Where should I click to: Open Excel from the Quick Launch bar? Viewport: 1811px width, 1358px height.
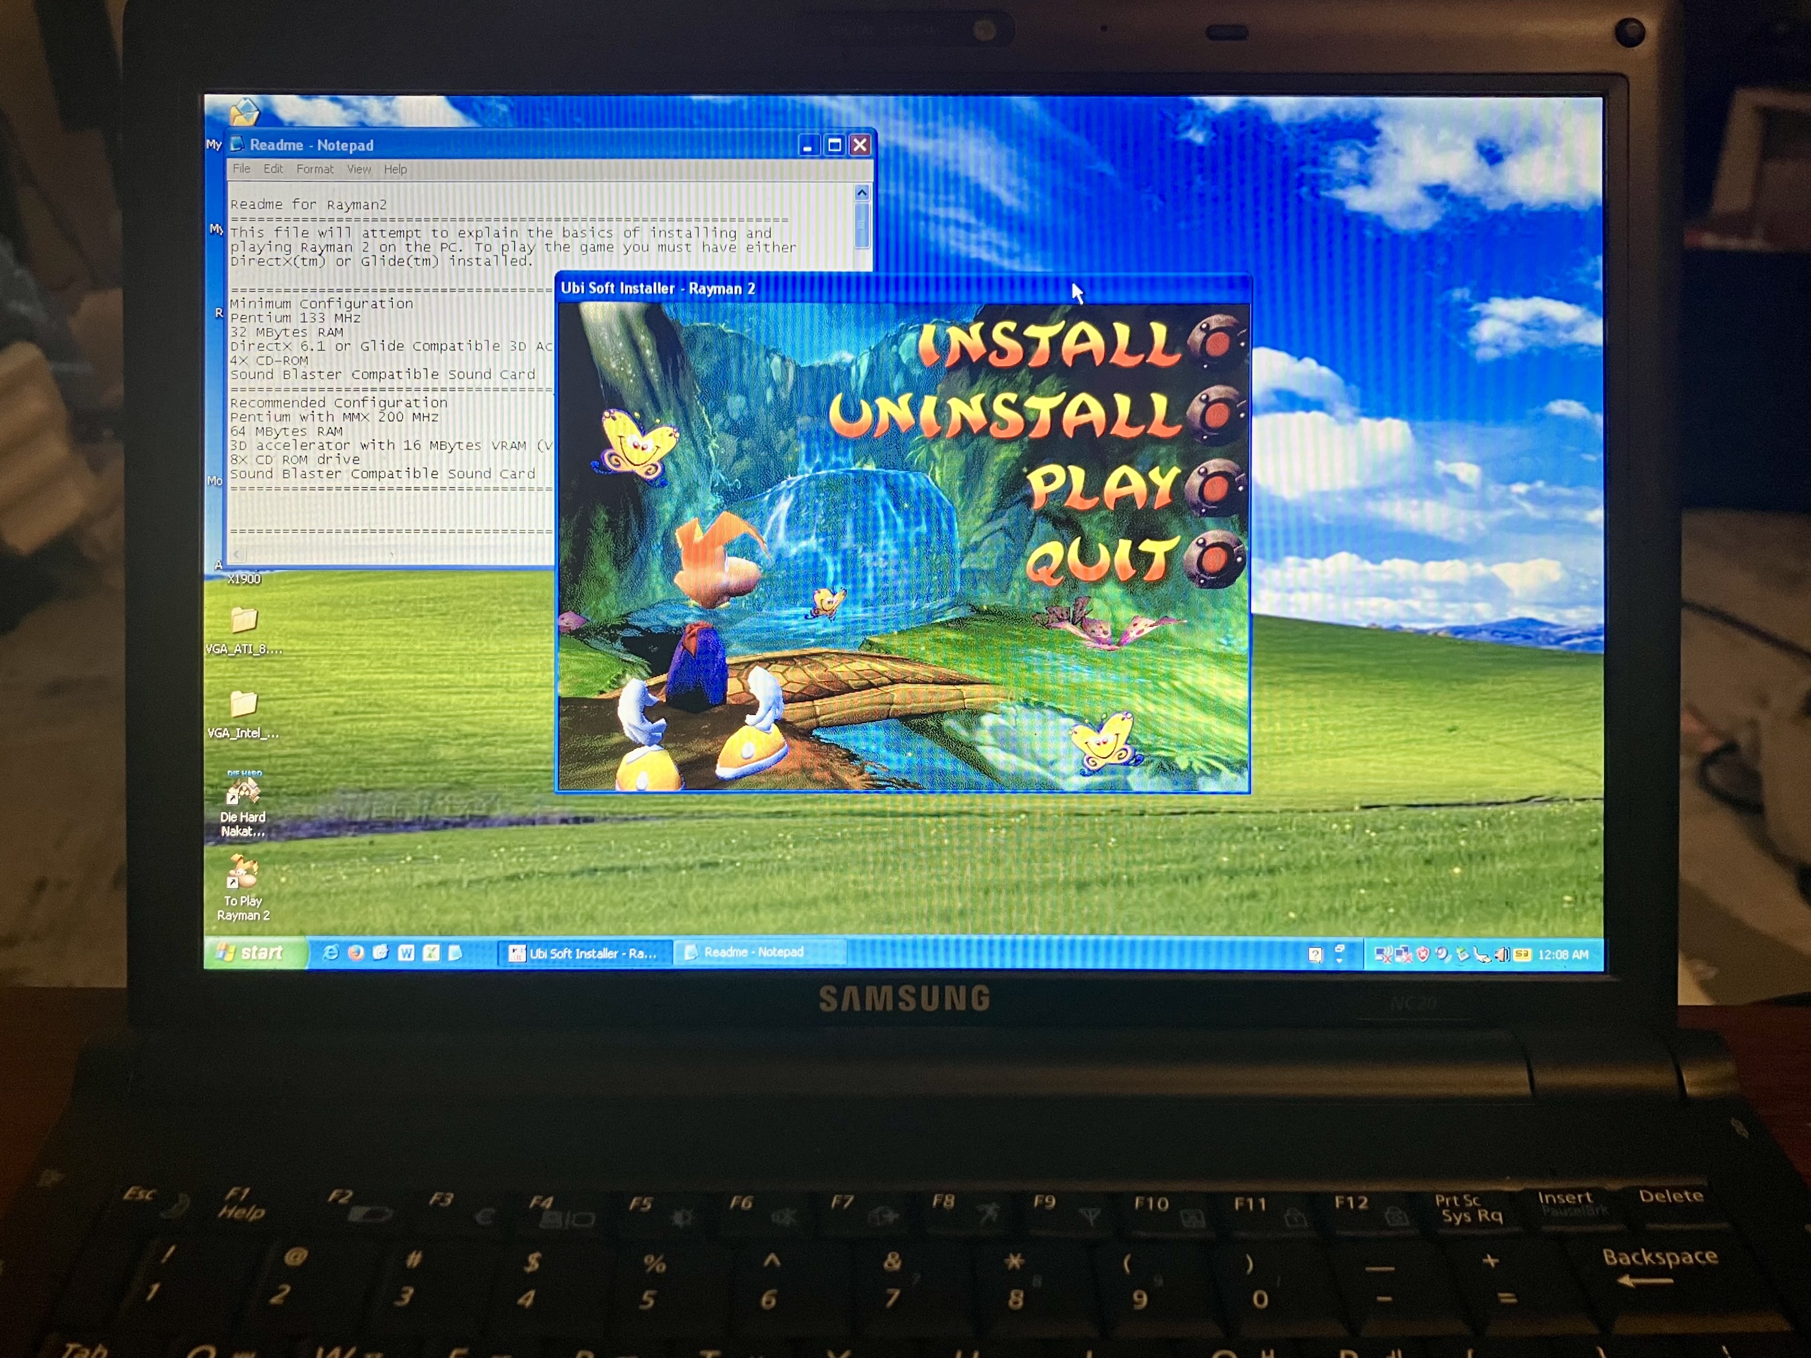tap(431, 953)
